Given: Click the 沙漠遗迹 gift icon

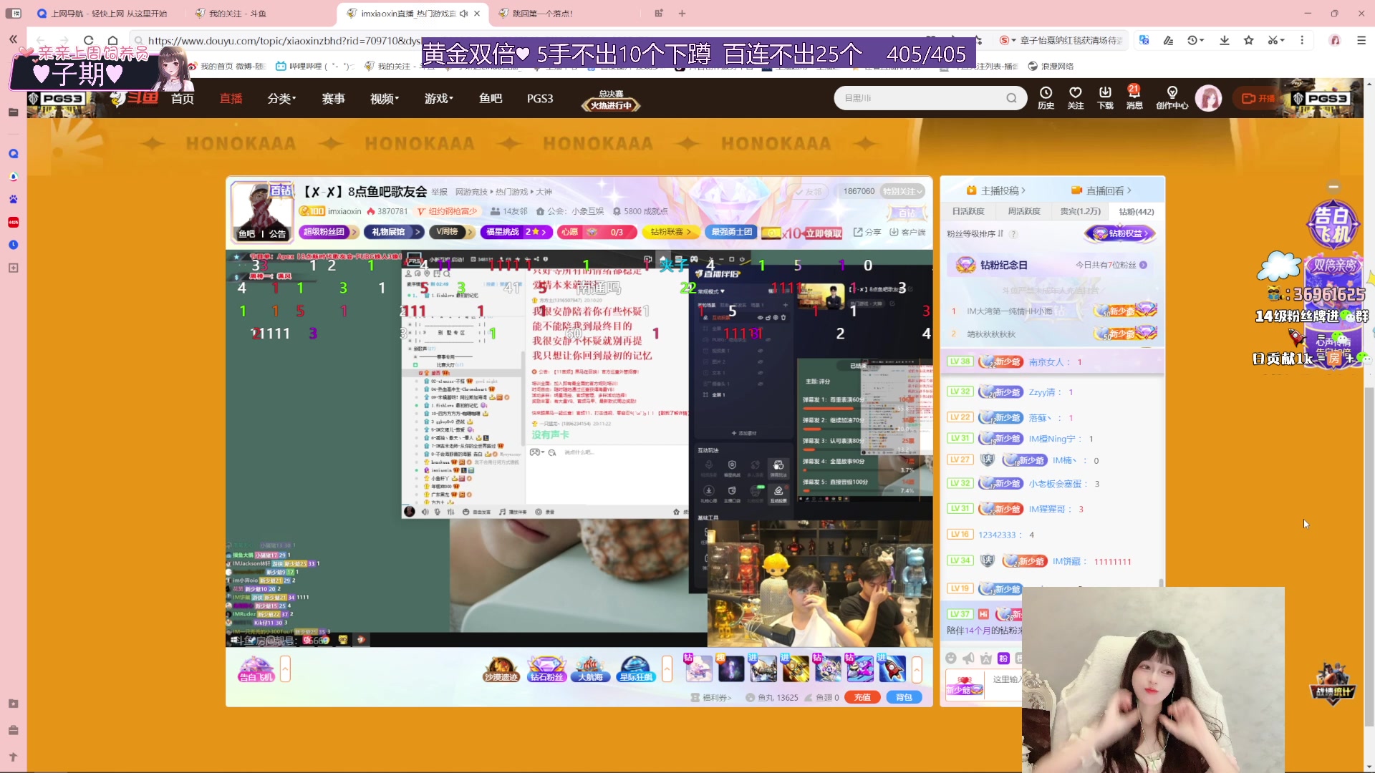Looking at the screenshot, I should (x=501, y=669).
